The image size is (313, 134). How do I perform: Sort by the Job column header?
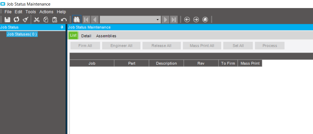pyautogui.click(x=92, y=63)
